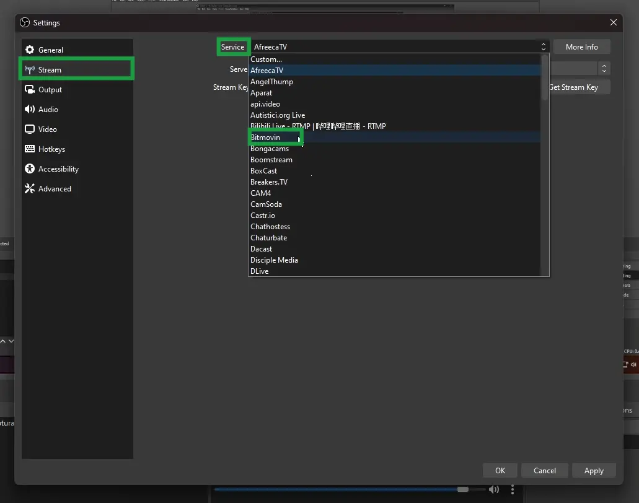This screenshot has width=639, height=503.
Task: Choose api.video in the service list
Action: 394,104
